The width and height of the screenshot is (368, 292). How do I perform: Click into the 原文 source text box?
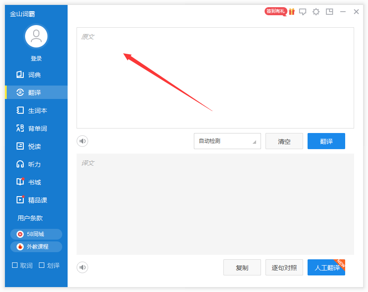pyautogui.click(x=215, y=78)
